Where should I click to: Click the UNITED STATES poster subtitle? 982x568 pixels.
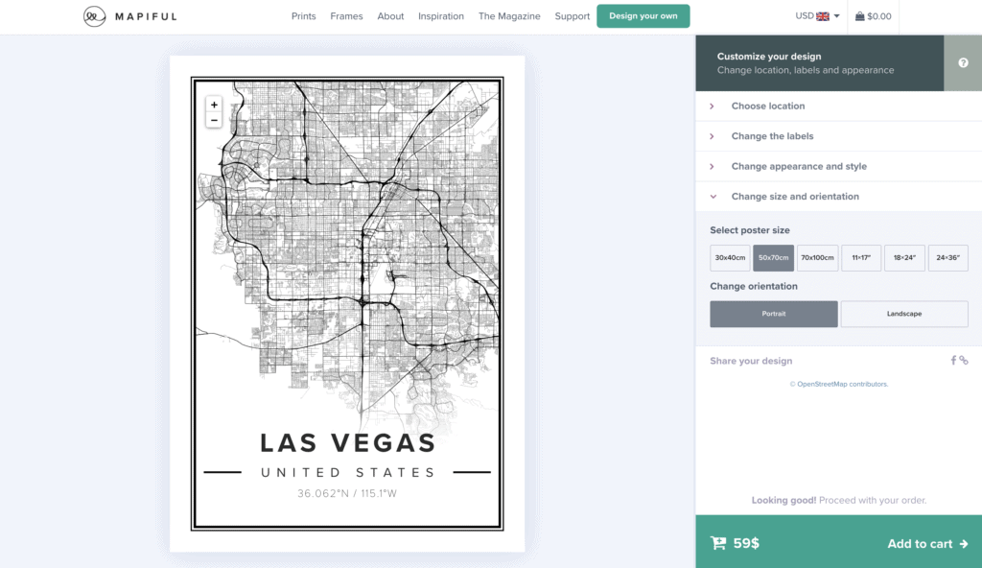pos(348,472)
